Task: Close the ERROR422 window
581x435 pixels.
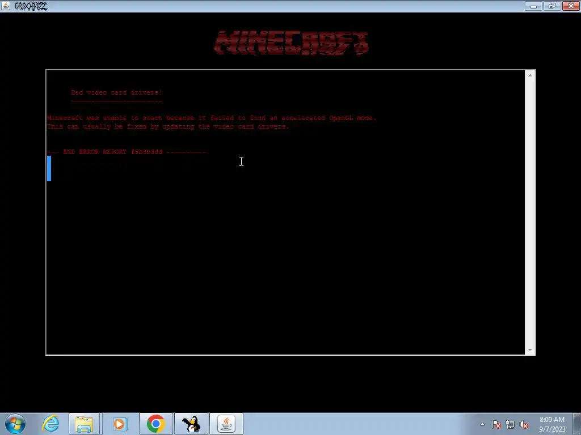Action: pyautogui.click(x=571, y=6)
